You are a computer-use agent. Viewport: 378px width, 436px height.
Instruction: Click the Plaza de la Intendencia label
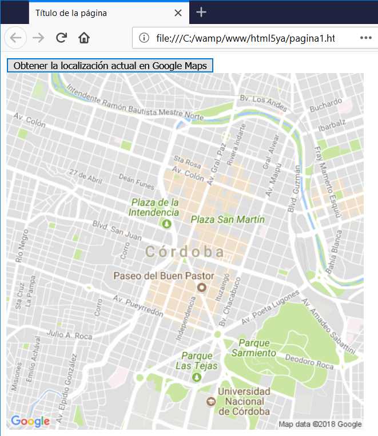[x=154, y=207]
